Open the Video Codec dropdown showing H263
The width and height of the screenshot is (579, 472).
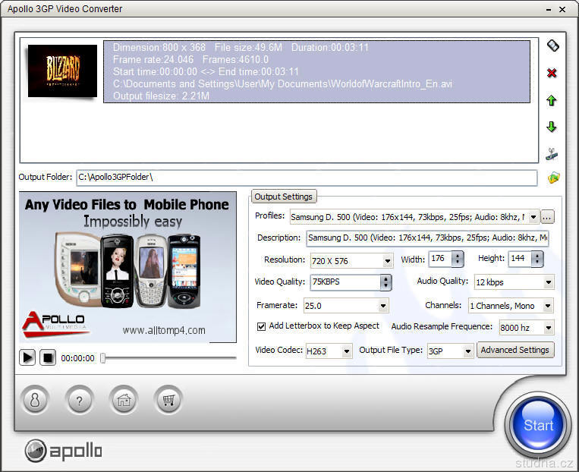(347, 351)
